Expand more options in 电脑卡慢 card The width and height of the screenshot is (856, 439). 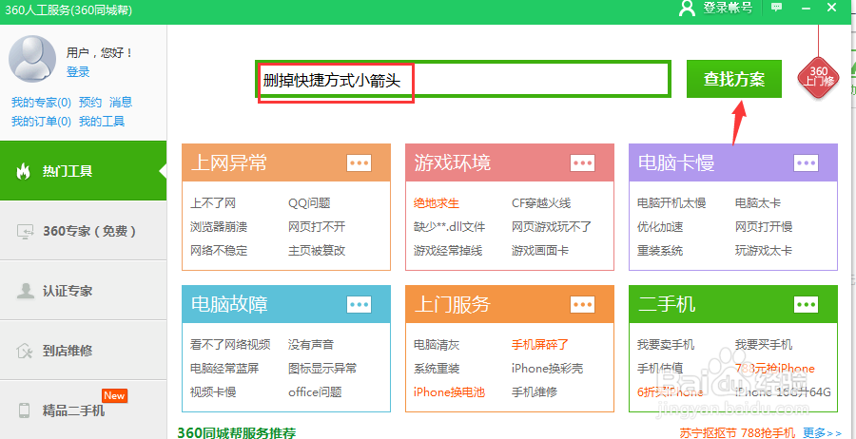coord(806,162)
